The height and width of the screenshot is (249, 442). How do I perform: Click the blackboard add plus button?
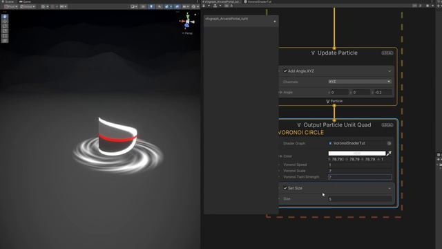[x=275, y=21]
